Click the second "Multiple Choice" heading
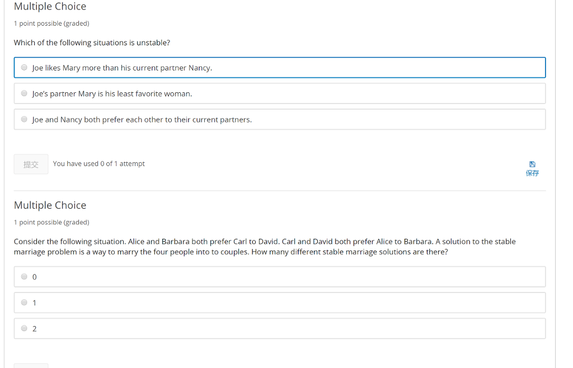 50,205
